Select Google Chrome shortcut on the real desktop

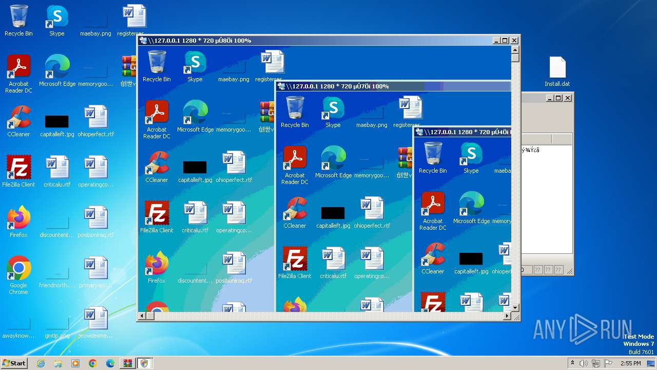point(18,275)
